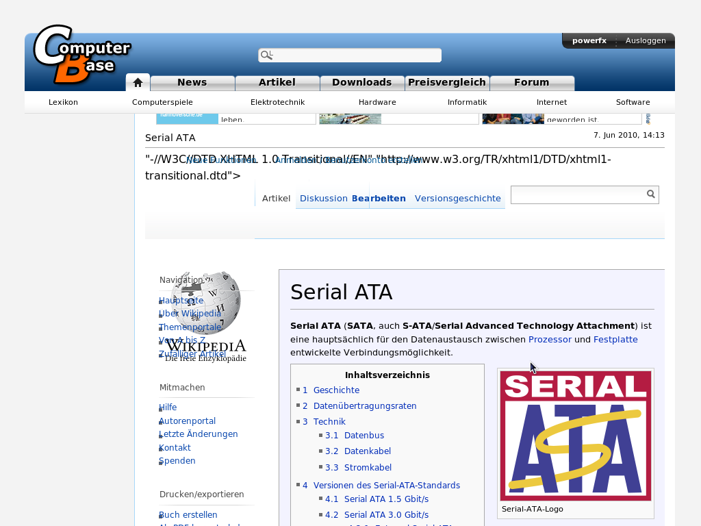
Task: Open the Letzte Änderungen link
Action: 199,434
